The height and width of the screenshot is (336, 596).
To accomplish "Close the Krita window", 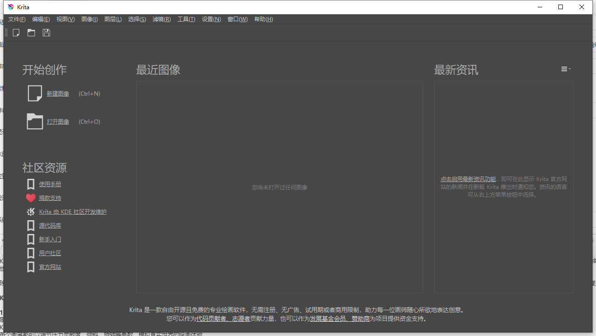I will pyautogui.click(x=582, y=7).
